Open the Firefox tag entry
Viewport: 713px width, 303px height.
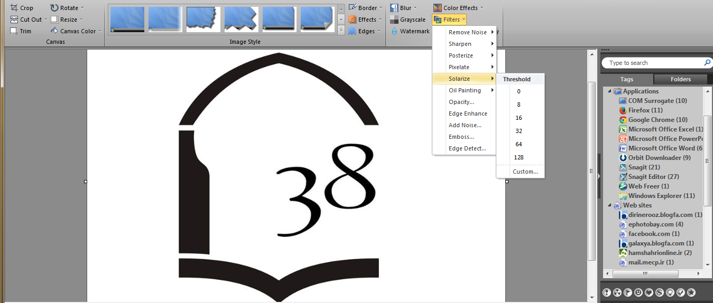[645, 110]
